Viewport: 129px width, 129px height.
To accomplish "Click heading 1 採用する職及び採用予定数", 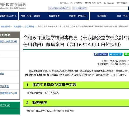I will coord(51,85).
